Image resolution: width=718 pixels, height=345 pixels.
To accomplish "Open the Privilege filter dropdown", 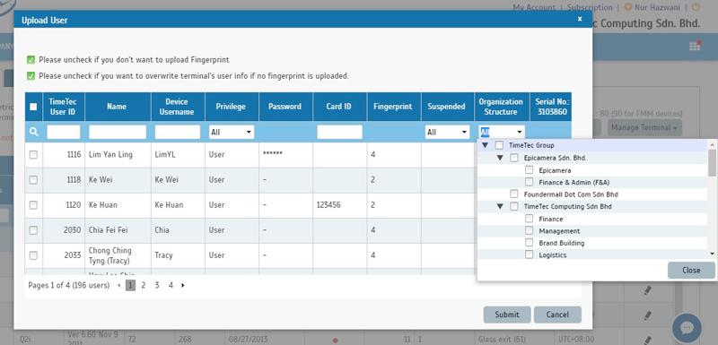I will tap(232, 132).
